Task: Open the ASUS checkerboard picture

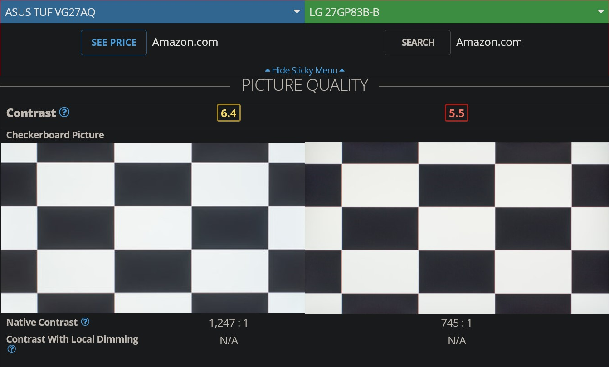Action: coord(152,228)
